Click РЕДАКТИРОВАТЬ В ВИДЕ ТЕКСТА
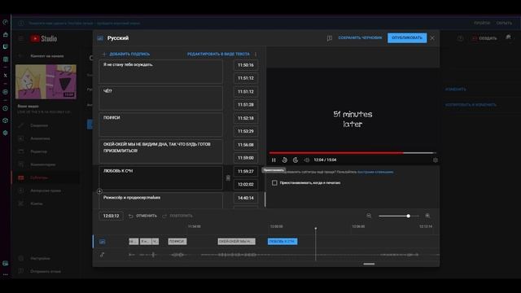Screen dimensions: 521x293 point(218,54)
